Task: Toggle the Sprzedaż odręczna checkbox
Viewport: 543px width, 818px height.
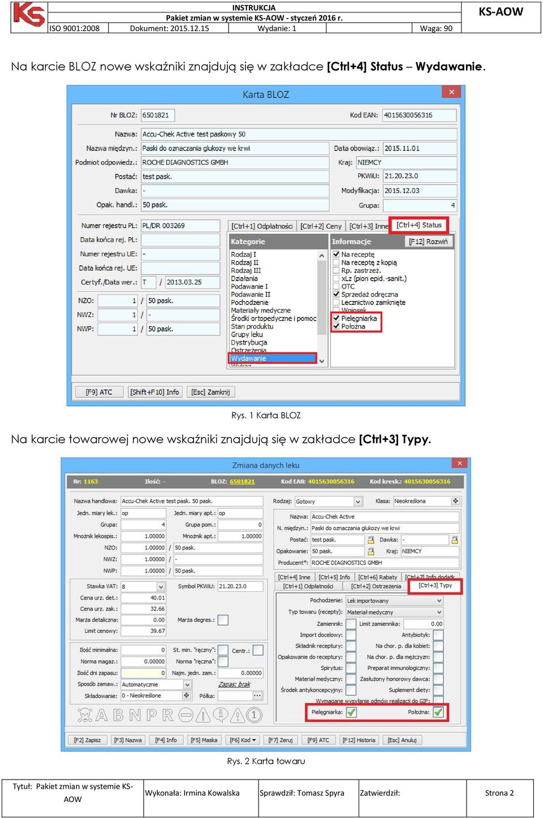Action: 336,294
